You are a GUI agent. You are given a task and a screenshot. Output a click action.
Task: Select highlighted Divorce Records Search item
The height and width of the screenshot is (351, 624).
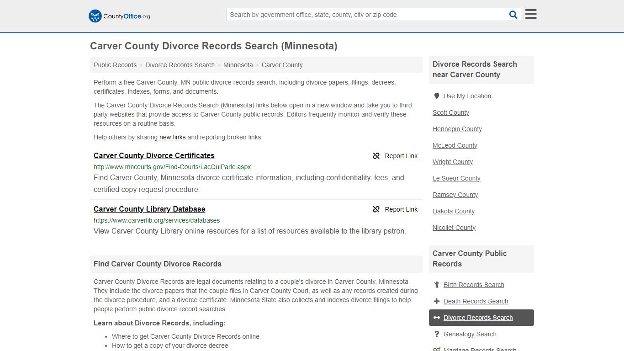(481, 318)
